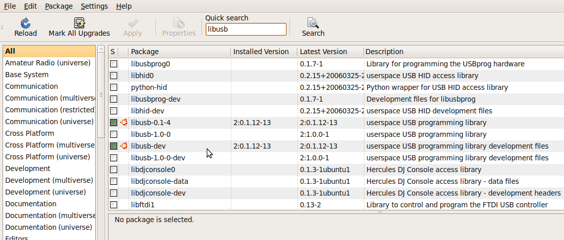Click the USBprog hardware library description
564x240 pixels.
(x=445, y=64)
